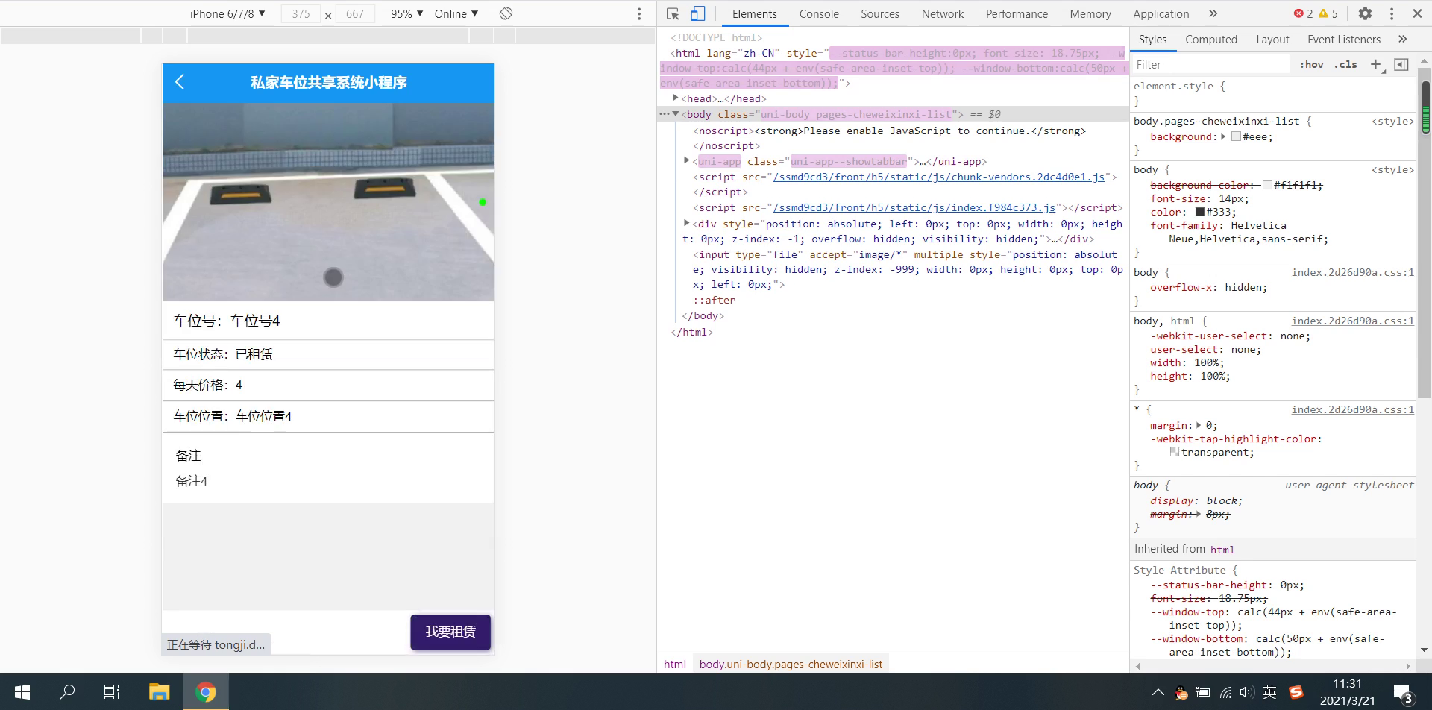
Task: Click the Styles Filter input
Action: [x=1211, y=65]
